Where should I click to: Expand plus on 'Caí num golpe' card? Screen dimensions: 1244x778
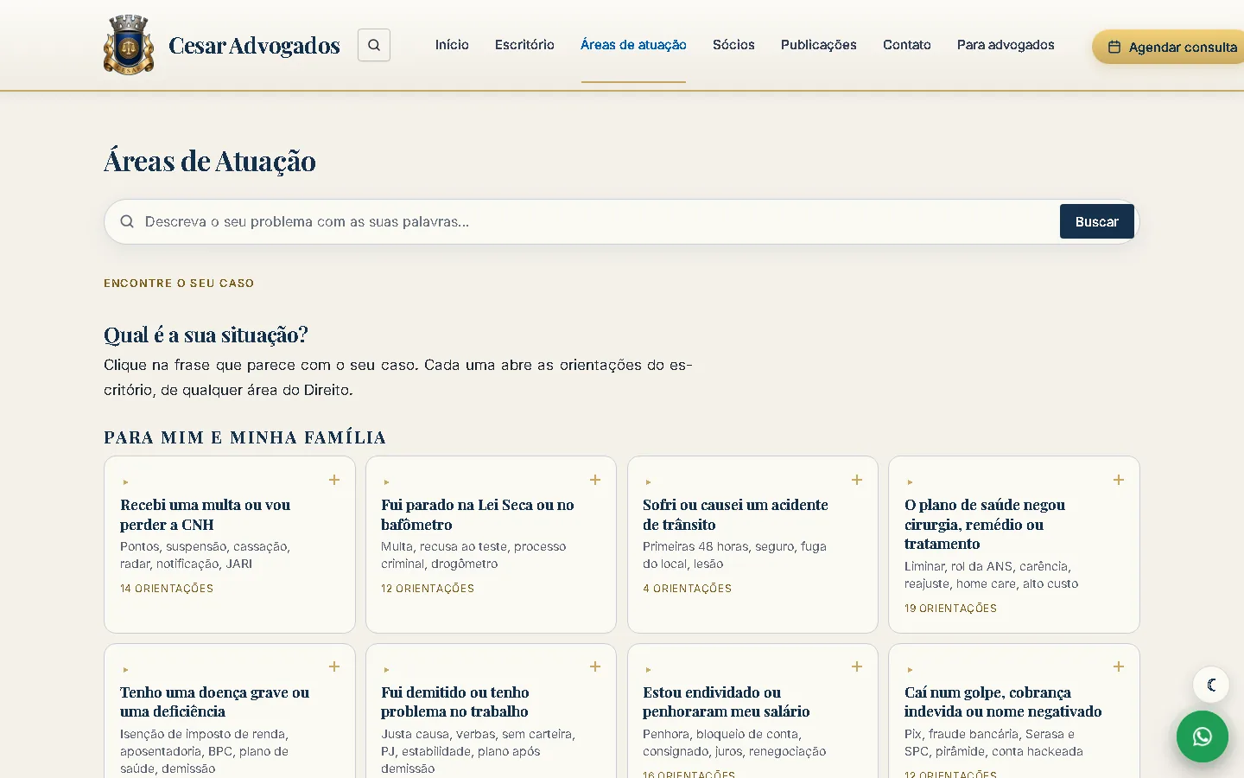point(1119,666)
